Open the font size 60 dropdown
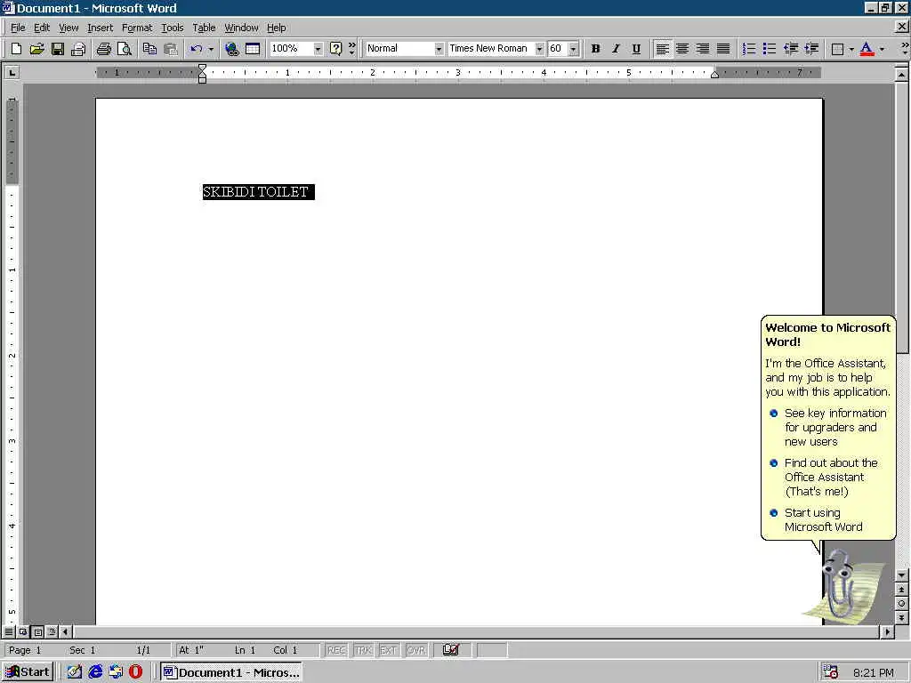911x683 pixels. pos(574,49)
